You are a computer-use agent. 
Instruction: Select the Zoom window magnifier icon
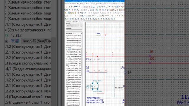click(x=100, y=6)
